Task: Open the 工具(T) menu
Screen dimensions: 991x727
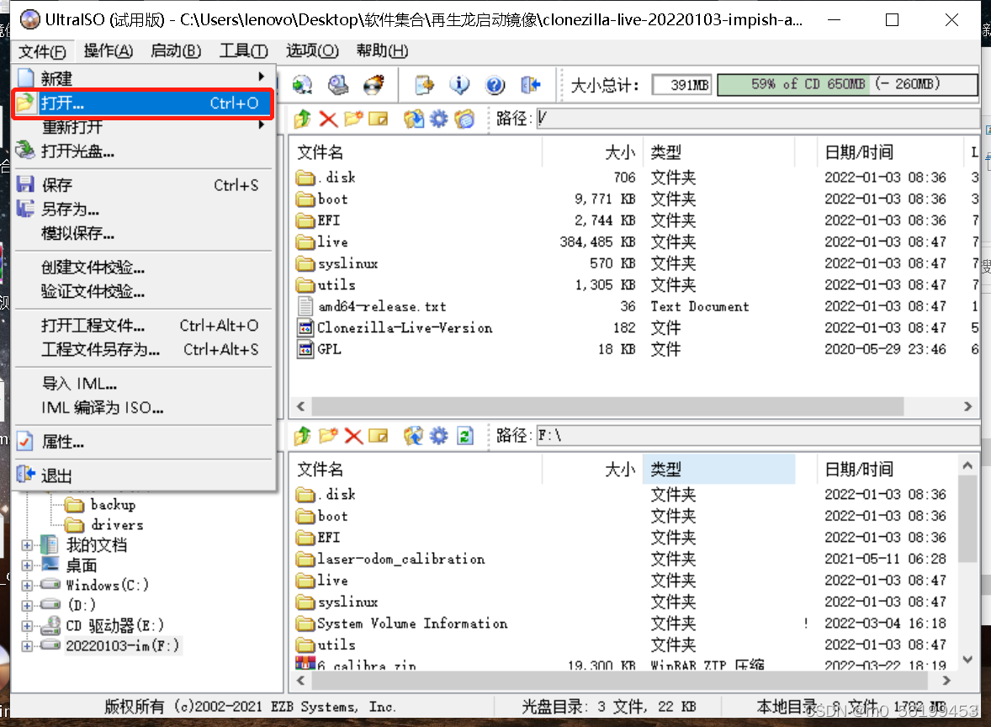Action: coord(243,51)
